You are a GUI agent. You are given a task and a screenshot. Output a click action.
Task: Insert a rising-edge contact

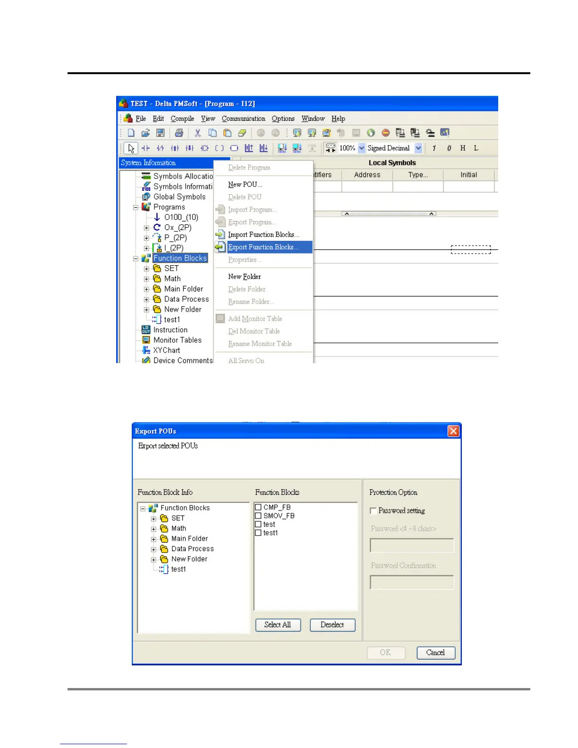(x=175, y=148)
